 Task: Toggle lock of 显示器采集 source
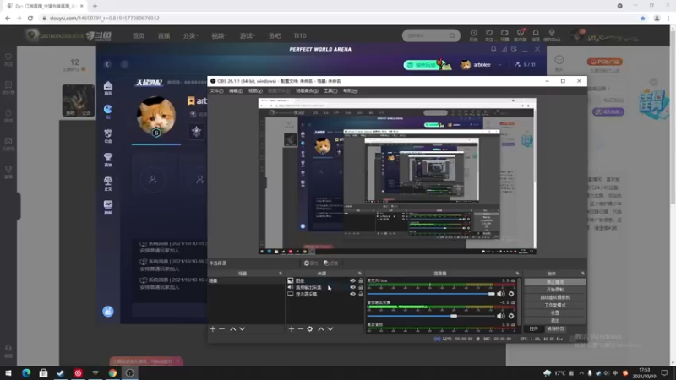(x=361, y=294)
